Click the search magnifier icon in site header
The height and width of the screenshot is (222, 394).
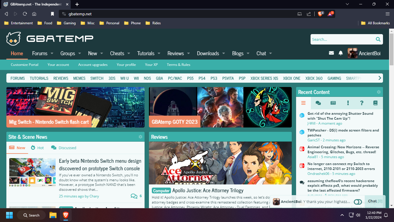pyautogui.click(x=378, y=39)
